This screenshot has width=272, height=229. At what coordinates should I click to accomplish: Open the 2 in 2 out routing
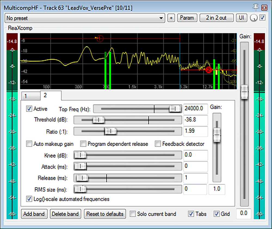tap(216, 18)
